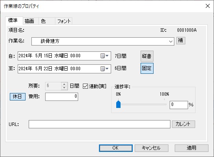Switch to the 標準 tab
The width and height of the screenshot is (214, 157).
point(14,20)
